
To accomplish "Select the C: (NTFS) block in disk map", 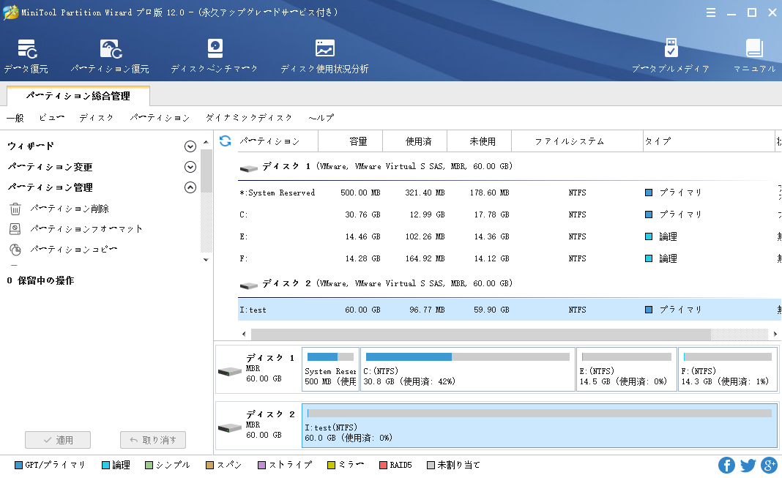I will pyautogui.click(x=467, y=370).
